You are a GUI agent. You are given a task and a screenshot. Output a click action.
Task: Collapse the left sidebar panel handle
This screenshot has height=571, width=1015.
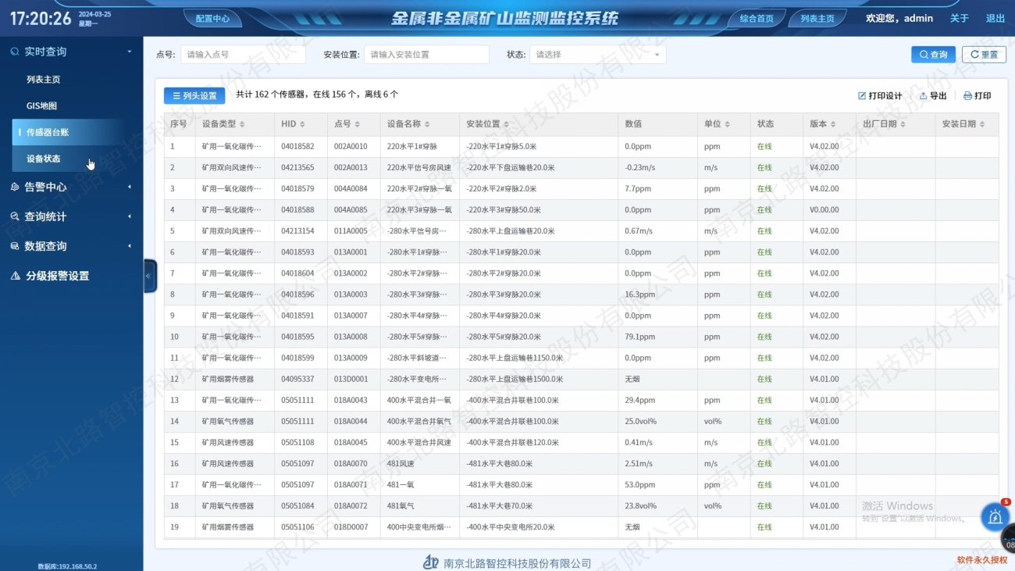tap(150, 276)
